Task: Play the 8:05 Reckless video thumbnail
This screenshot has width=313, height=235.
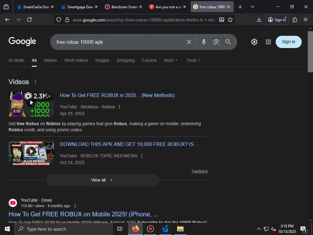Action: (31, 104)
